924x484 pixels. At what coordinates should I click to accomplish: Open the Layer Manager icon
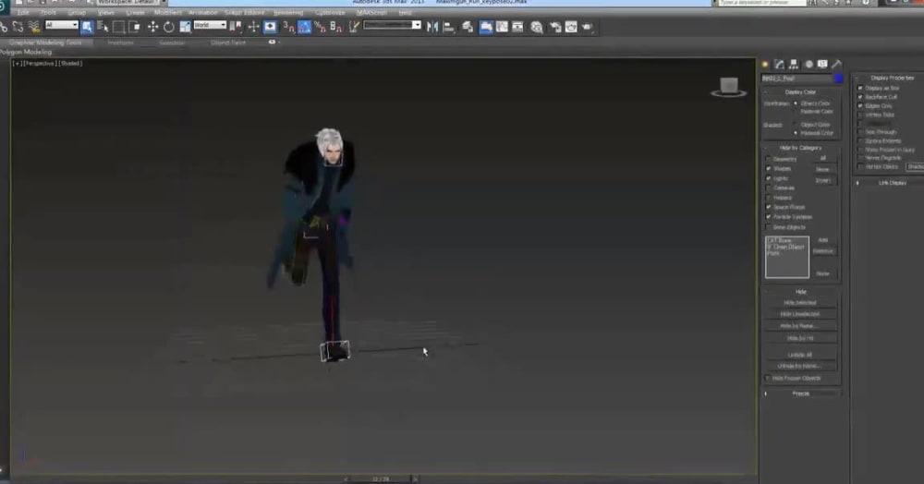[468, 27]
